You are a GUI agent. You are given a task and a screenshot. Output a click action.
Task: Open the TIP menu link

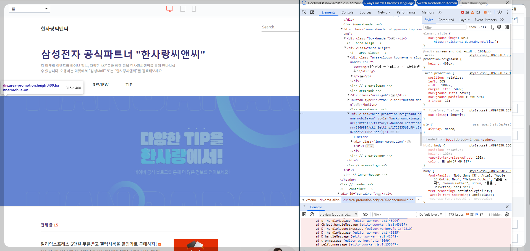click(129, 85)
